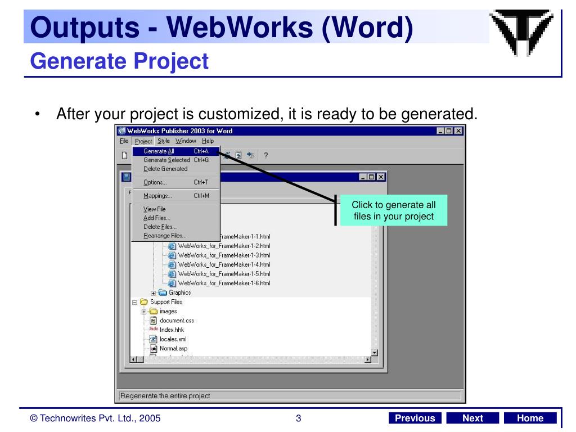Viewport: 576px width, 432px height.
Task: Click the yellow Support Files folder icon
Action: point(144,301)
